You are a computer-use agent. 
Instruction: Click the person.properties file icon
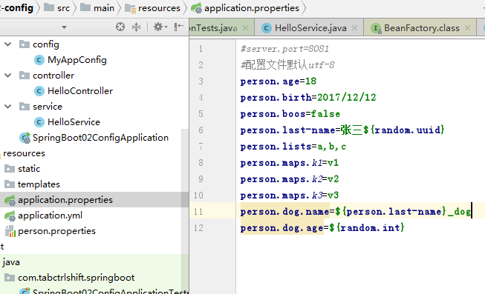(10, 231)
